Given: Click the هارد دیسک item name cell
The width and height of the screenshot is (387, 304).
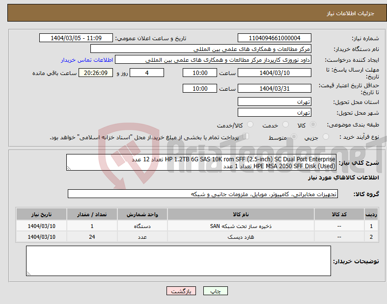Looking at the screenshot, I should pos(241,237).
